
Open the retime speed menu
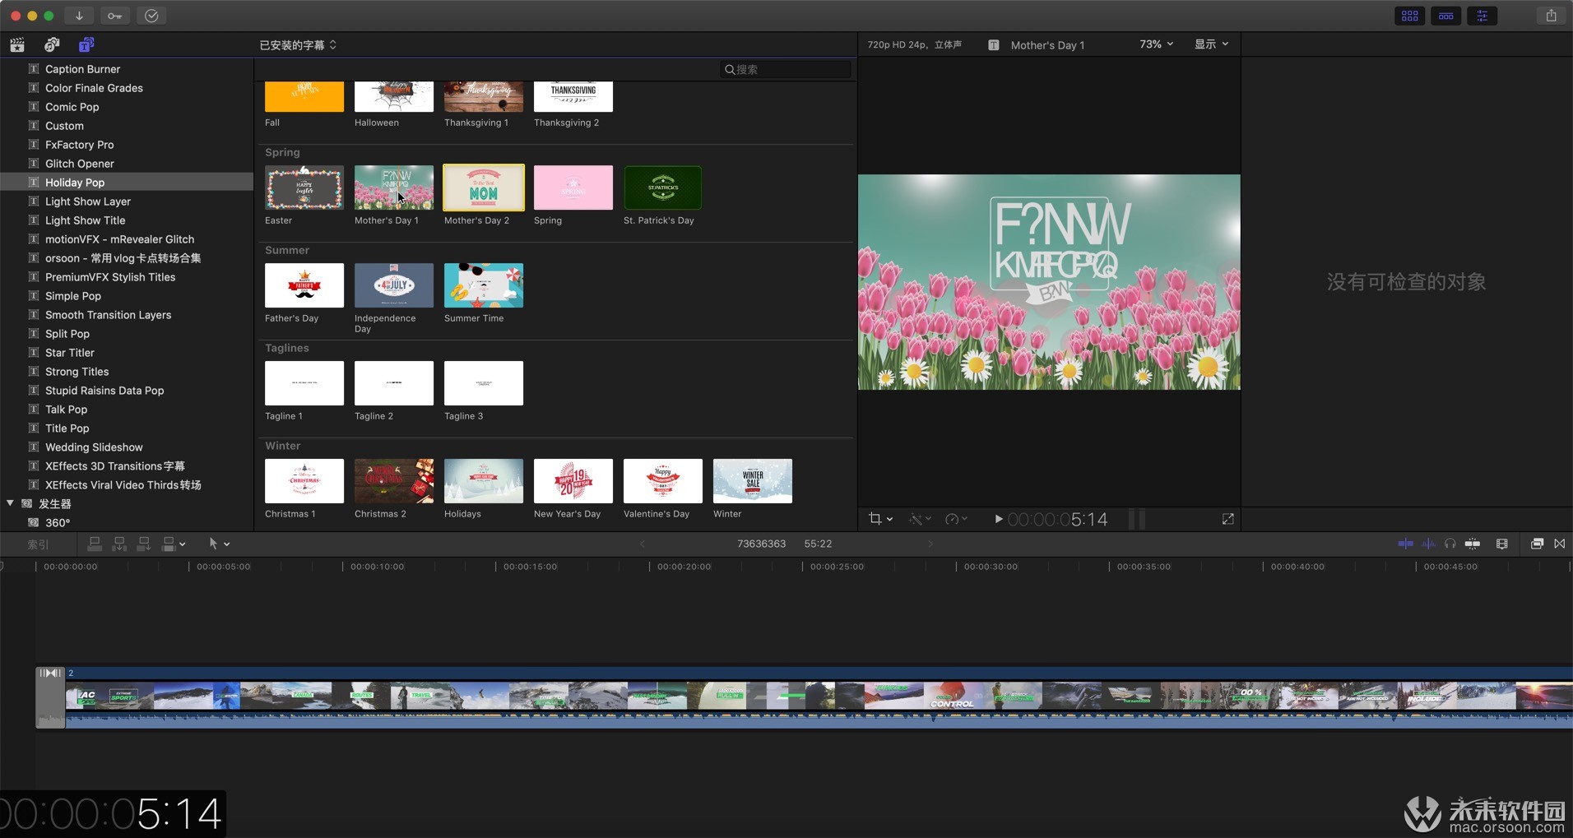click(956, 519)
